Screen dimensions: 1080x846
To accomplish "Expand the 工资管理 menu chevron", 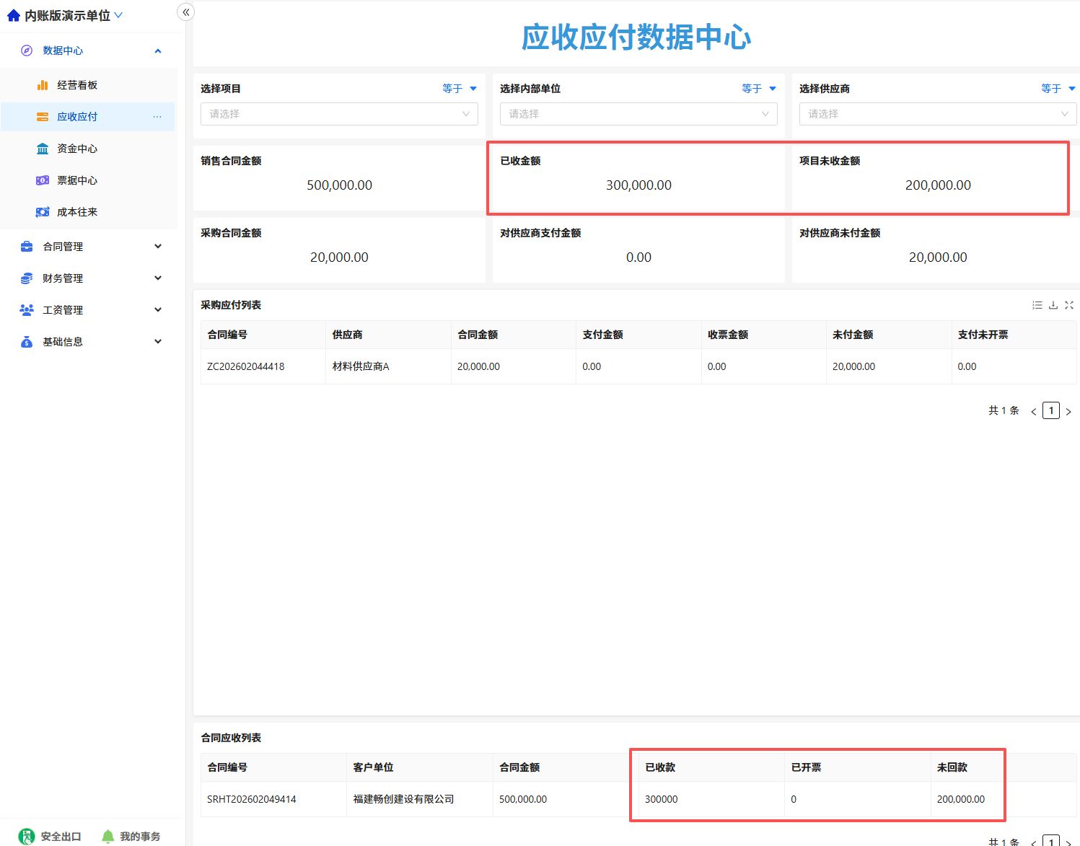I will [x=158, y=310].
